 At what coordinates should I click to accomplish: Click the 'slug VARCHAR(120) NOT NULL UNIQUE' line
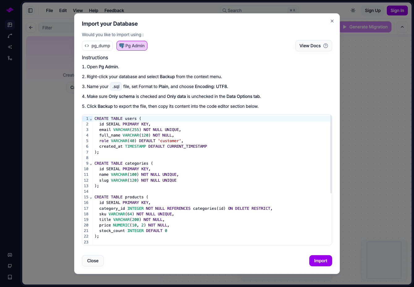click(x=138, y=180)
